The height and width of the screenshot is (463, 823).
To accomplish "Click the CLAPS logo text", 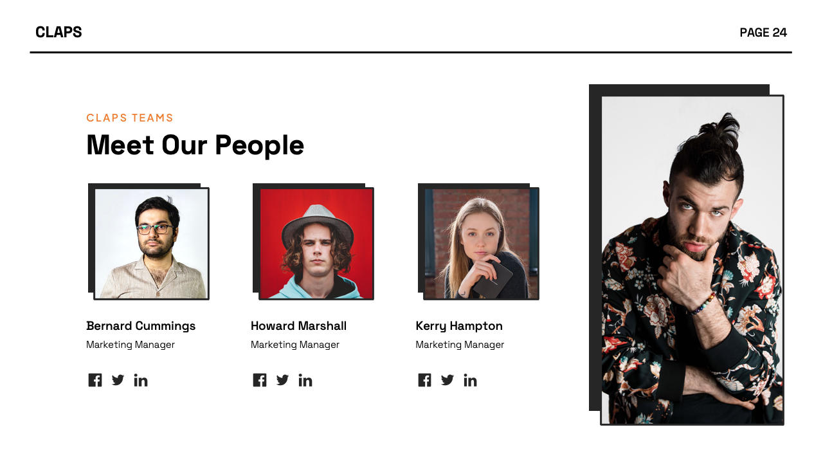I will tap(59, 32).
